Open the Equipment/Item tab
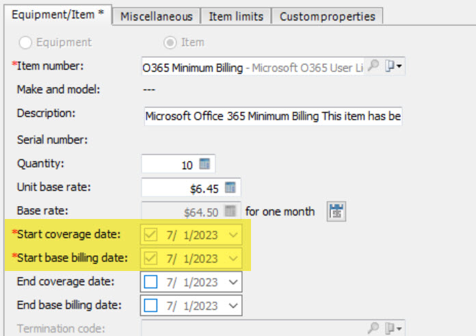Viewport: 476px width, 336px height. click(x=58, y=14)
